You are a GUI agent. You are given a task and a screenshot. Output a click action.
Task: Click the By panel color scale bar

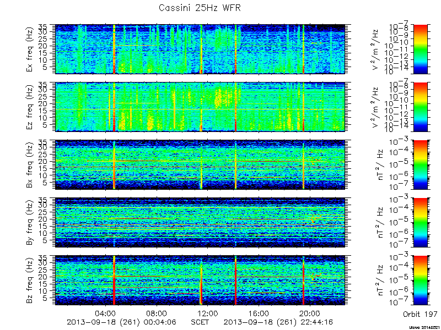(420, 223)
